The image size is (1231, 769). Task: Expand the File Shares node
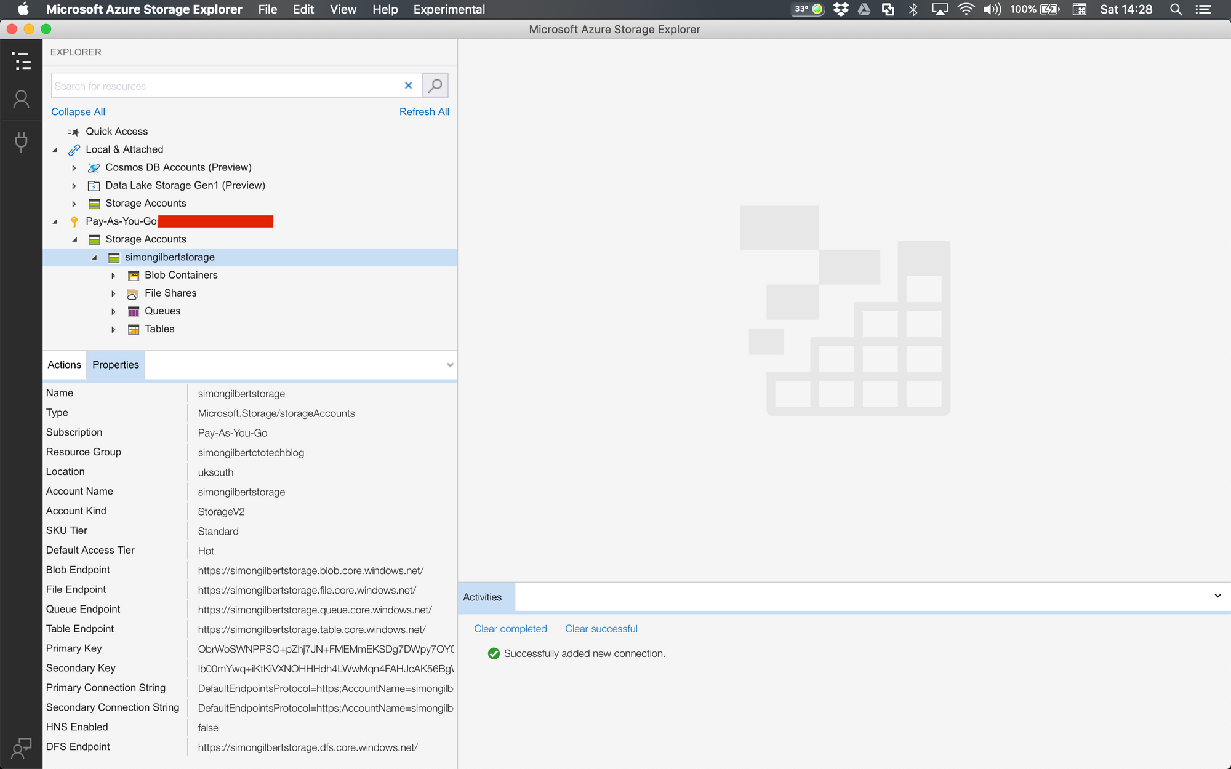click(x=113, y=293)
